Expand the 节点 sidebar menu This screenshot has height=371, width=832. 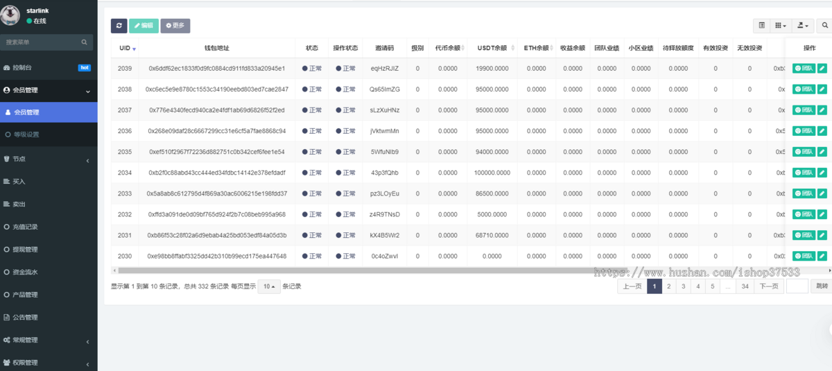pos(49,159)
